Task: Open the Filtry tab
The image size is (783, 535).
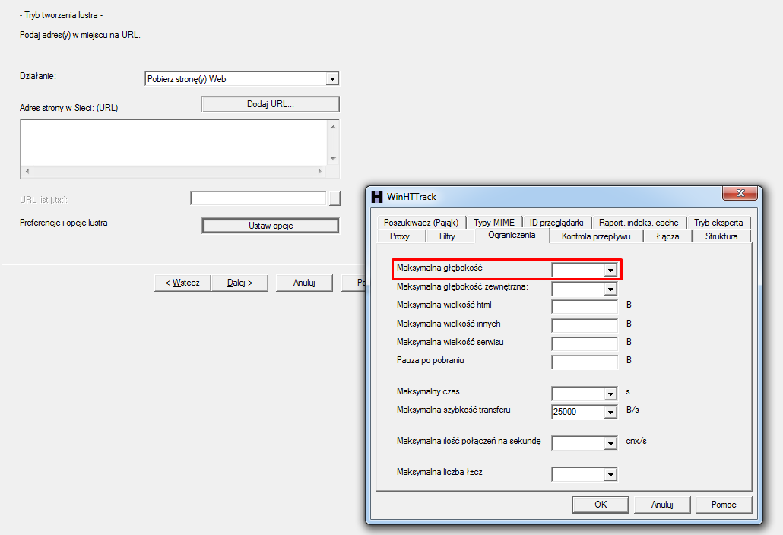Action: (x=448, y=236)
